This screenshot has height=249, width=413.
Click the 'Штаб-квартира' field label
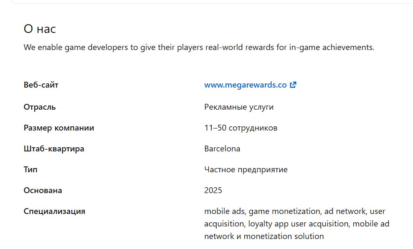tap(54, 148)
